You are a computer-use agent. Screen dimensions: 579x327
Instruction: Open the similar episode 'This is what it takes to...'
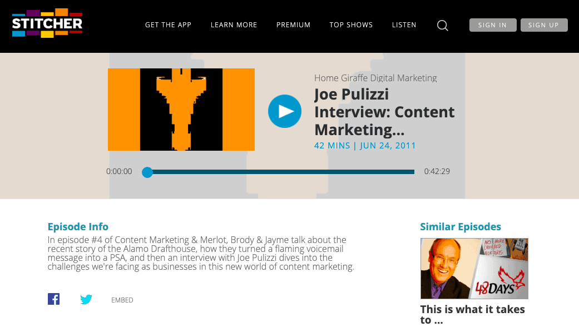pos(472,313)
